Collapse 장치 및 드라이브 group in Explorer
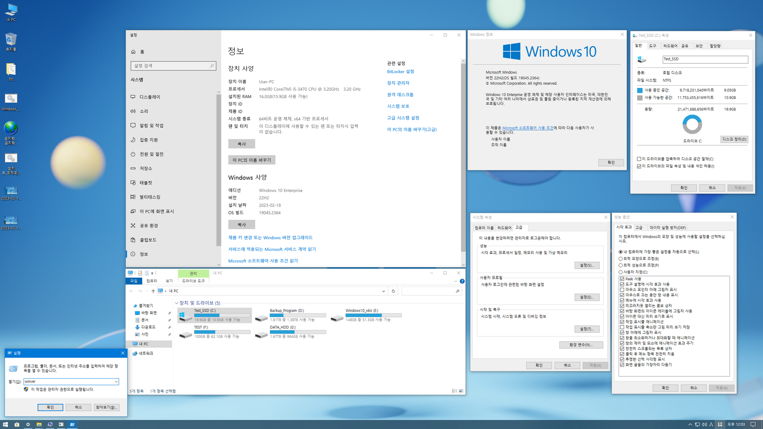This screenshot has width=763, height=429. click(177, 303)
